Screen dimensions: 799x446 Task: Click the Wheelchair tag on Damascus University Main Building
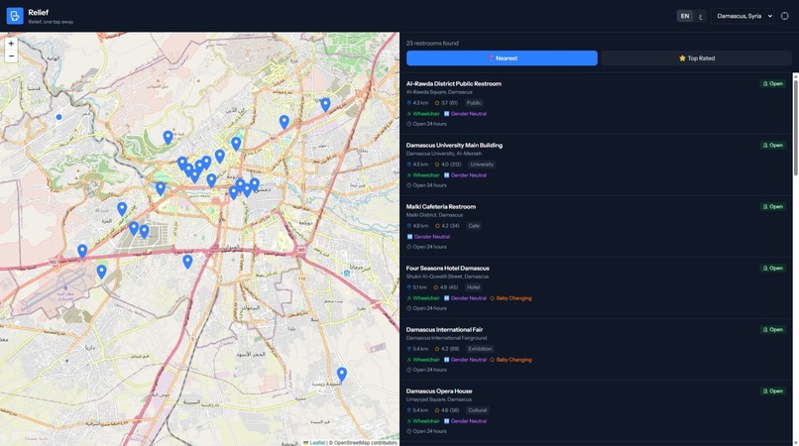tap(423, 175)
